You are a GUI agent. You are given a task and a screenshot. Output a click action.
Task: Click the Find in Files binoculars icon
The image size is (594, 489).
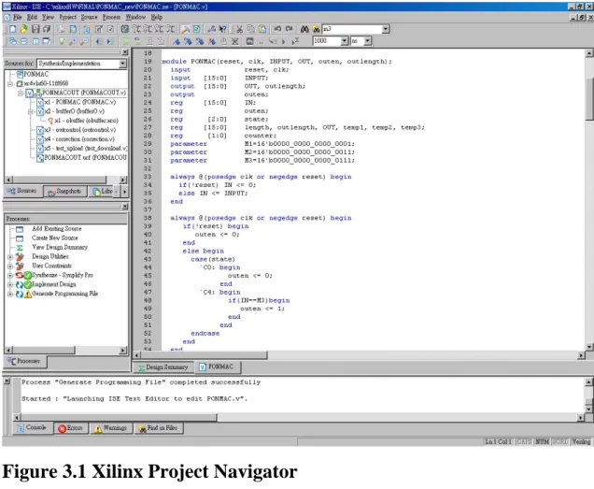pos(316,29)
